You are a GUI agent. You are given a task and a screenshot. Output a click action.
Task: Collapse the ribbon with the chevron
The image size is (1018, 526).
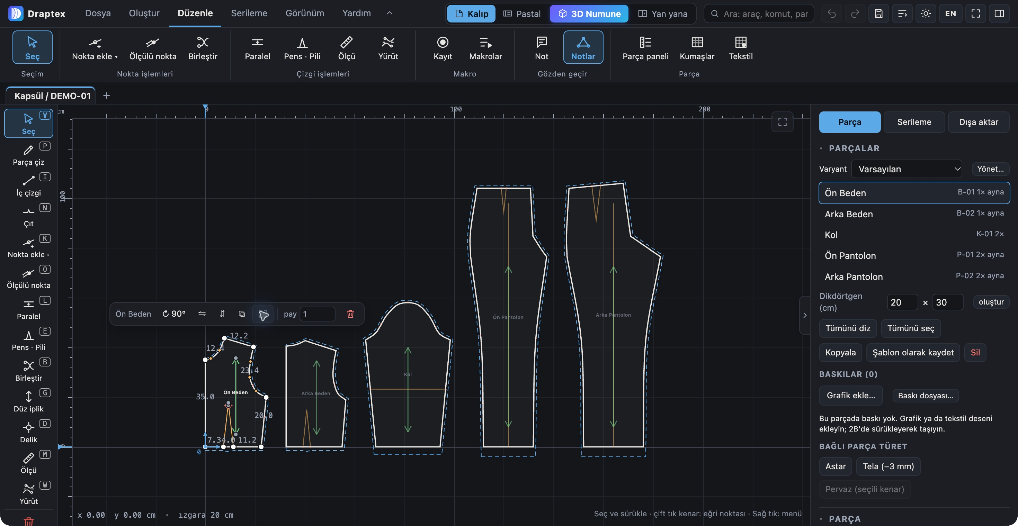389,13
